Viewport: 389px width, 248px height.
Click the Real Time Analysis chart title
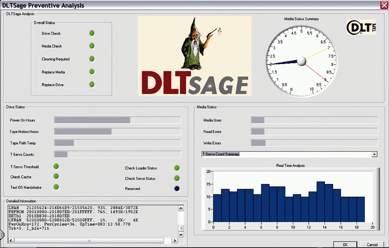(x=290, y=165)
